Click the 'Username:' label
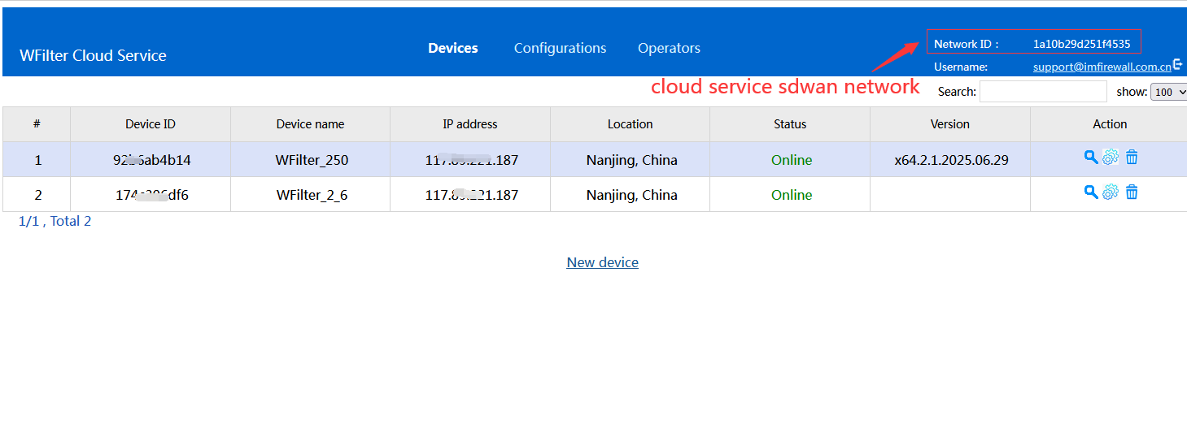 point(961,67)
